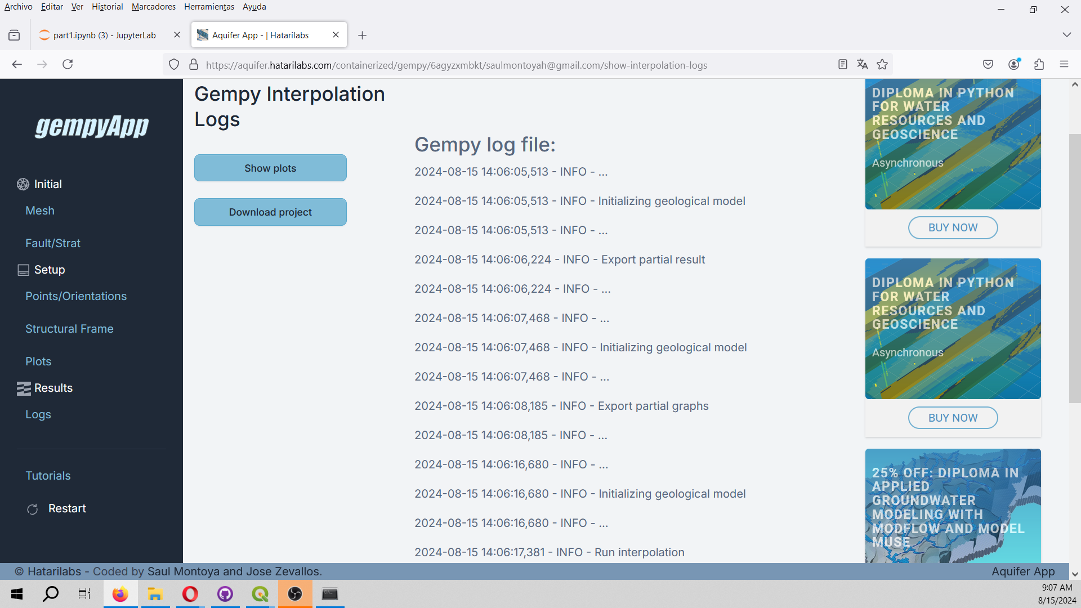
Task: Click the padlock site security icon
Action: click(x=194, y=65)
